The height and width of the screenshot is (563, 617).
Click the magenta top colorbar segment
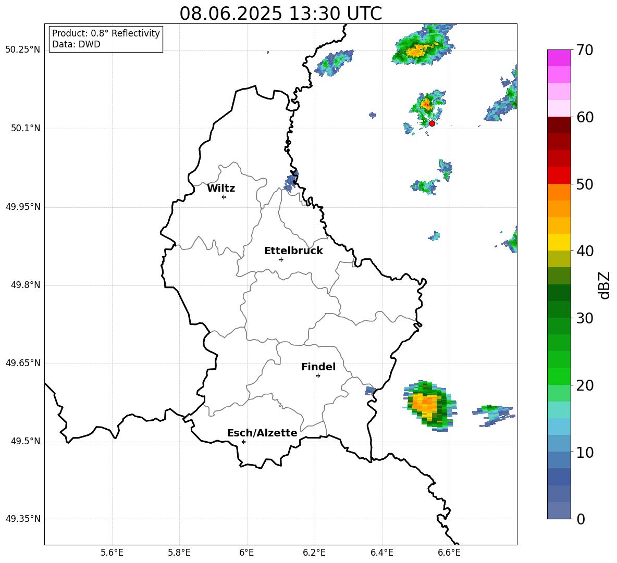point(559,58)
